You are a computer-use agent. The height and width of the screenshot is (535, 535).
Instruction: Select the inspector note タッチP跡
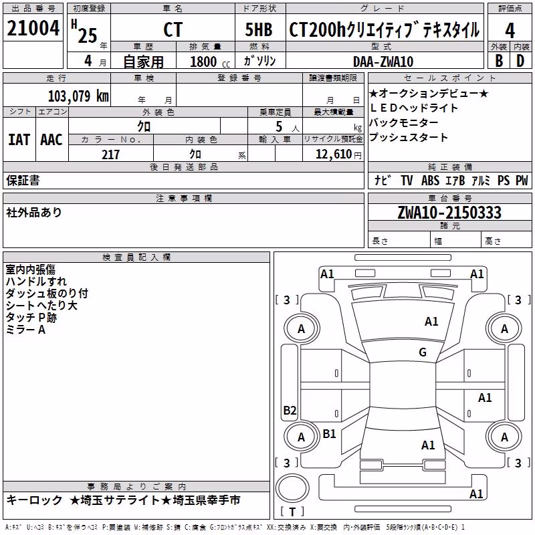click(x=31, y=317)
